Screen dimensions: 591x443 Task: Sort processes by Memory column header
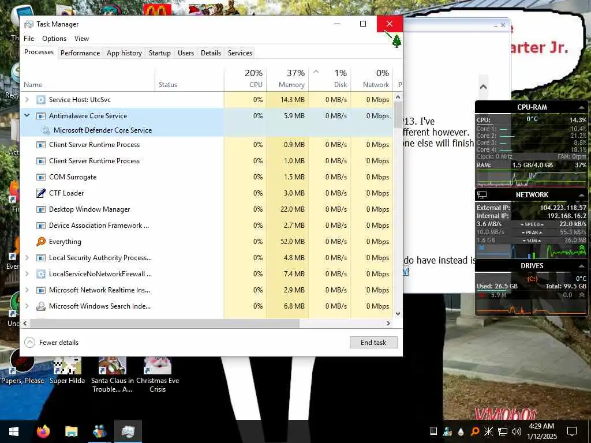tap(287, 79)
